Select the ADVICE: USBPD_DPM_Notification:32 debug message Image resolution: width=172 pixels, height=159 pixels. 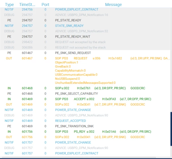[x=81, y=31]
